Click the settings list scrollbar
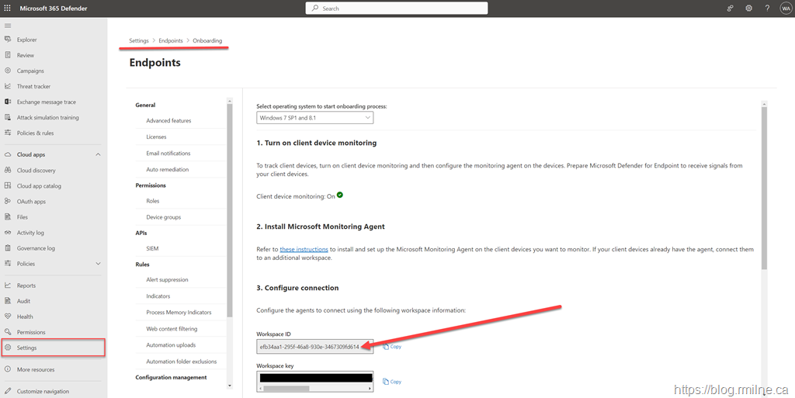This screenshot has width=795, height=398. tap(229, 209)
